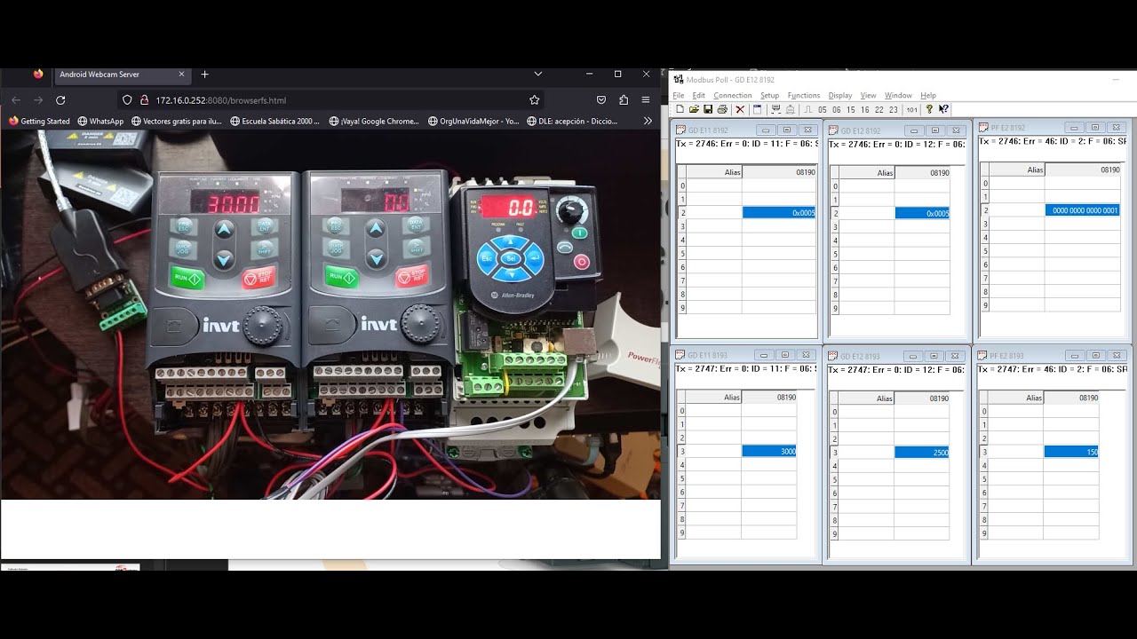Open the Window menu

click(898, 95)
